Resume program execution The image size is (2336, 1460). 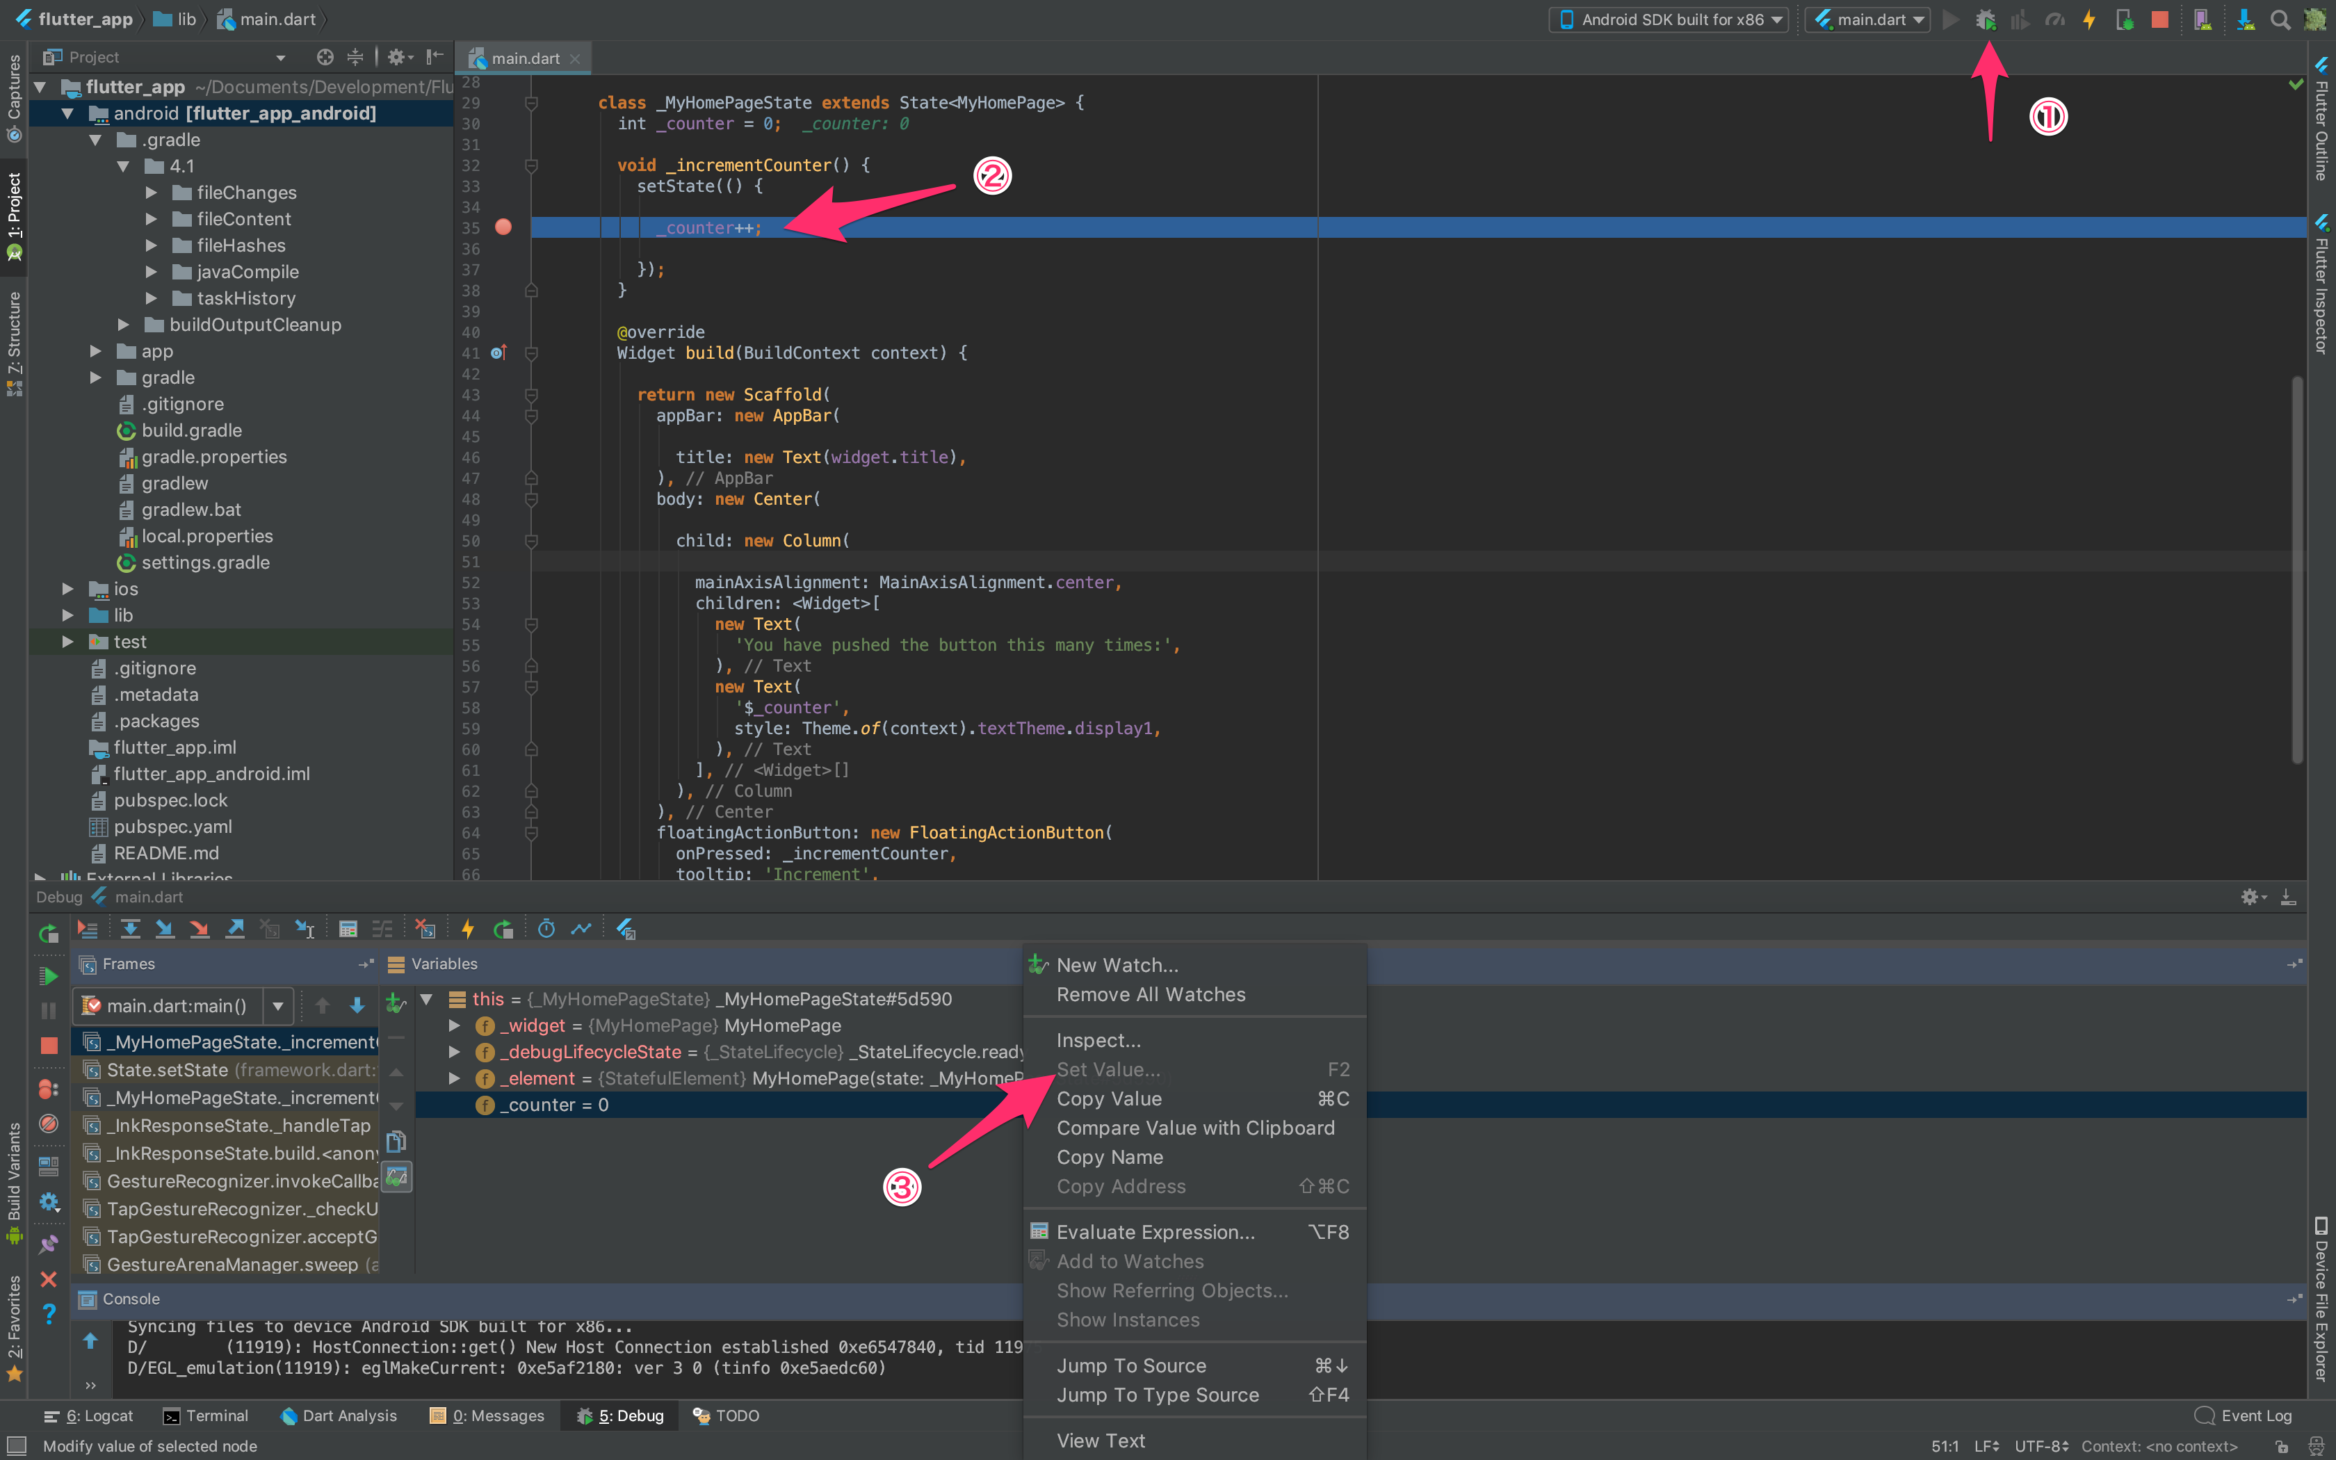click(48, 976)
